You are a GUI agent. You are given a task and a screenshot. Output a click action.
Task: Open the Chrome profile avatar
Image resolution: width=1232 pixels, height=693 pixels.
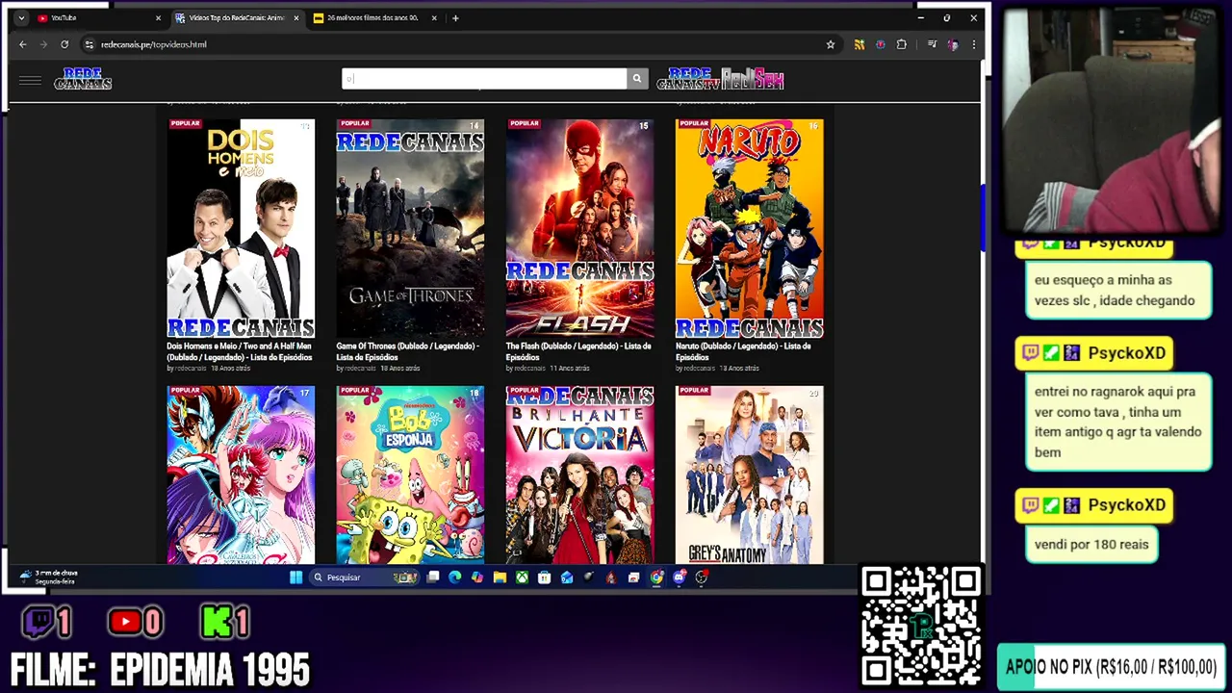(x=952, y=44)
